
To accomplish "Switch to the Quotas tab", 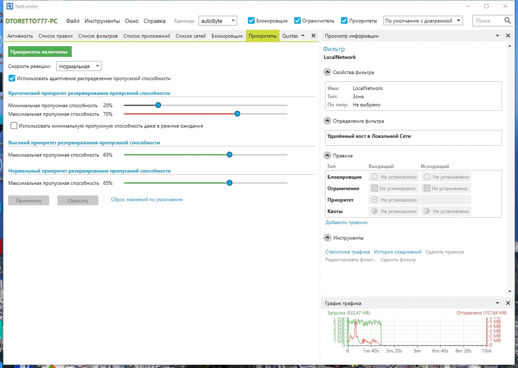I will [290, 36].
